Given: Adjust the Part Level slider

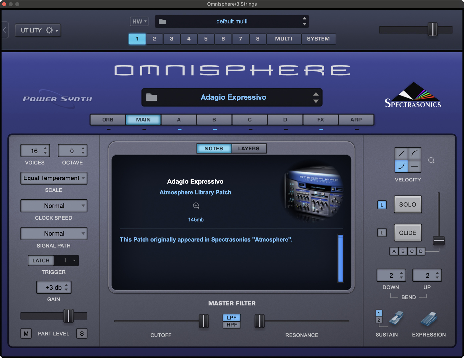Looking at the screenshot, I should [x=68, y=316].
